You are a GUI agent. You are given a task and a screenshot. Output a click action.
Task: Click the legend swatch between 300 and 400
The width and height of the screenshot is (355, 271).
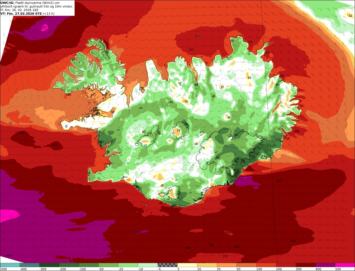coord(305,265)
